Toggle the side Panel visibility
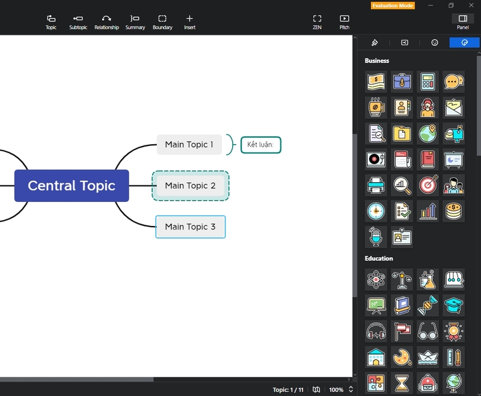The height and width of the screenshot is (396, 481). tap(462, 22)
